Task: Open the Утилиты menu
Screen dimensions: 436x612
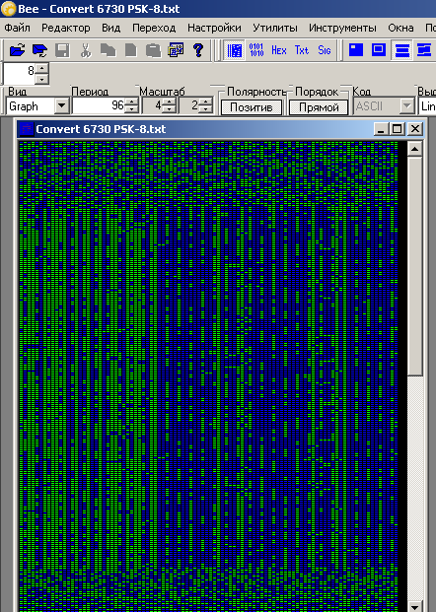Action: (x=275, y=29)
